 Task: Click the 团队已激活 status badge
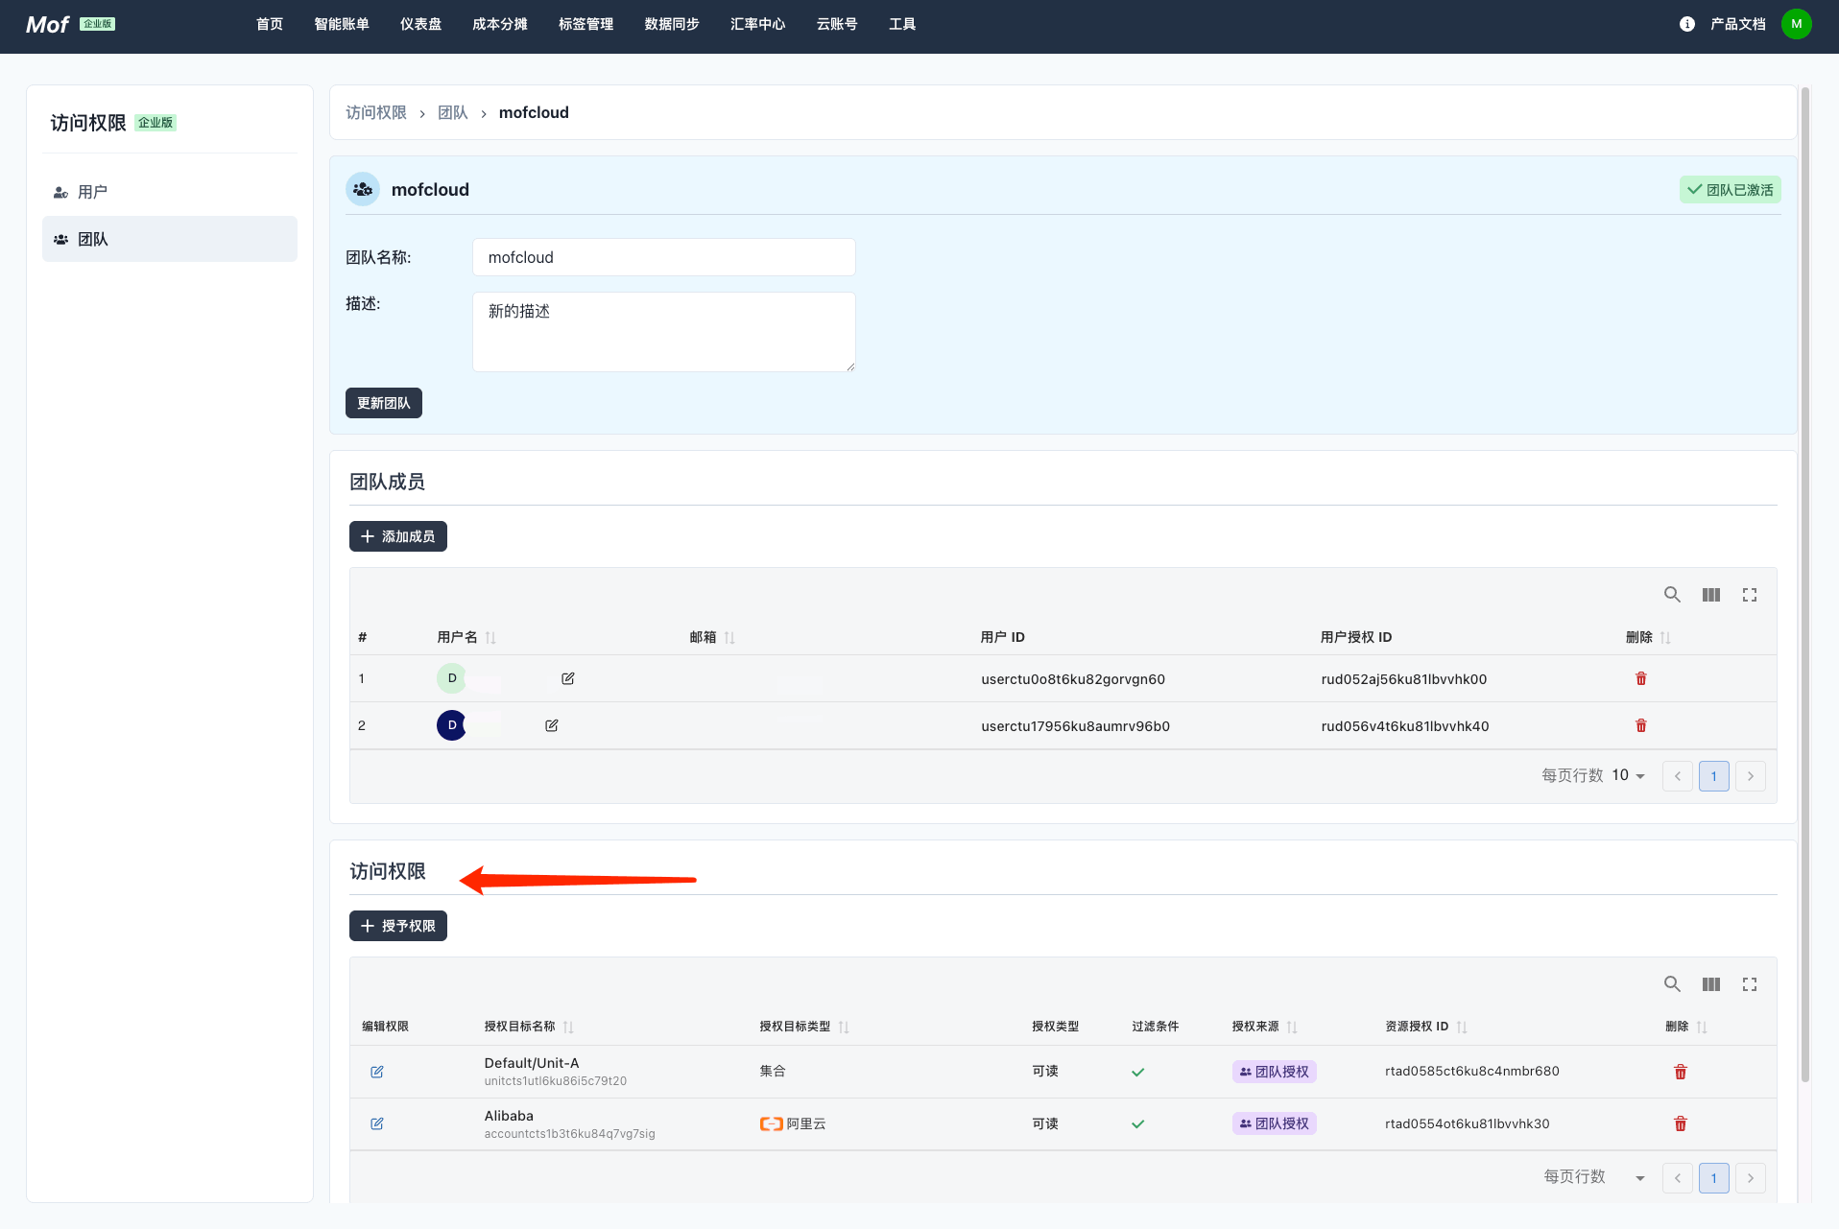[x=1731, y=190]
